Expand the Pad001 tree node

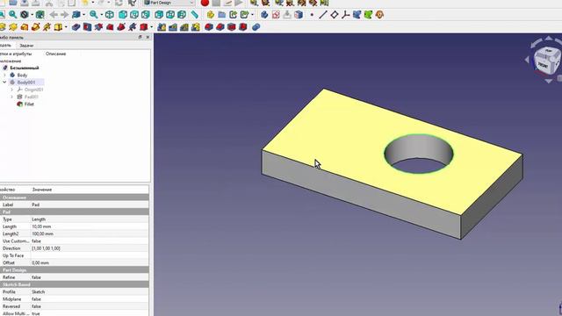pos(11,97)
